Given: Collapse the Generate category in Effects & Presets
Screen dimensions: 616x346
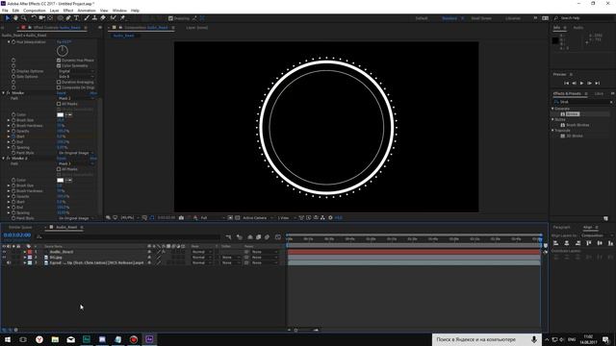Looking at the screenshot, I should point(552,109).
